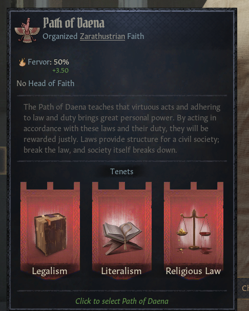Click the Tenets section header
The height and width of the screenshot is (311, 249).
click(x=121, y=172)
